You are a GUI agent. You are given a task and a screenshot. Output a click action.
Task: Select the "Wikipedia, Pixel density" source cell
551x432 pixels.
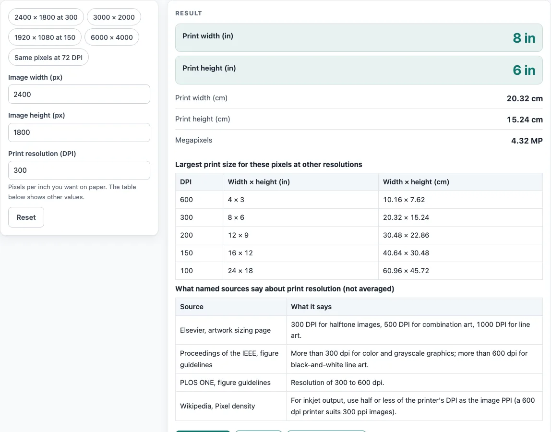(231, 406)
